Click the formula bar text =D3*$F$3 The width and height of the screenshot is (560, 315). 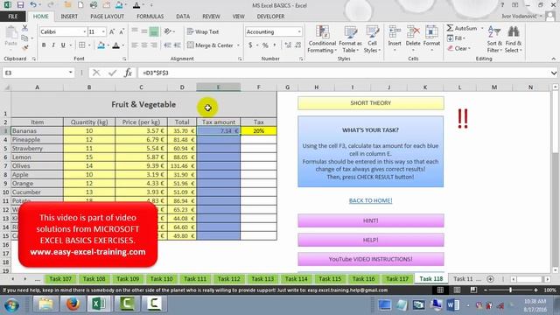click(156, 73)
